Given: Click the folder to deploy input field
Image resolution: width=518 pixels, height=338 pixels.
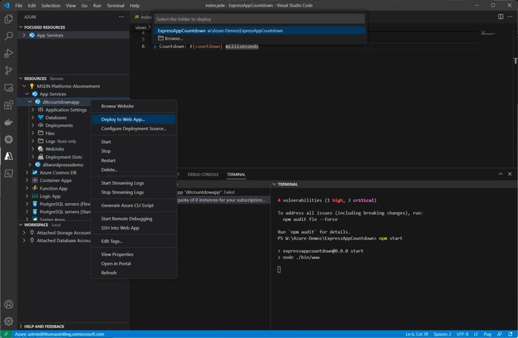Looking at the screenshot, I should pyautogui.click(x=259, y=19).
